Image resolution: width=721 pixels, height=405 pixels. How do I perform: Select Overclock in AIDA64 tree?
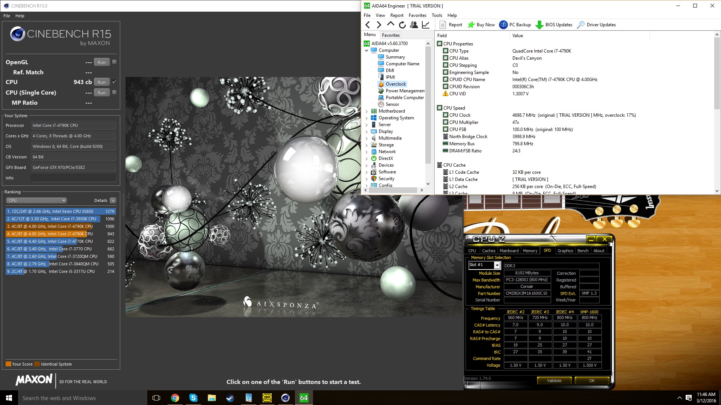pyautogui.click(x=395, y=84)
